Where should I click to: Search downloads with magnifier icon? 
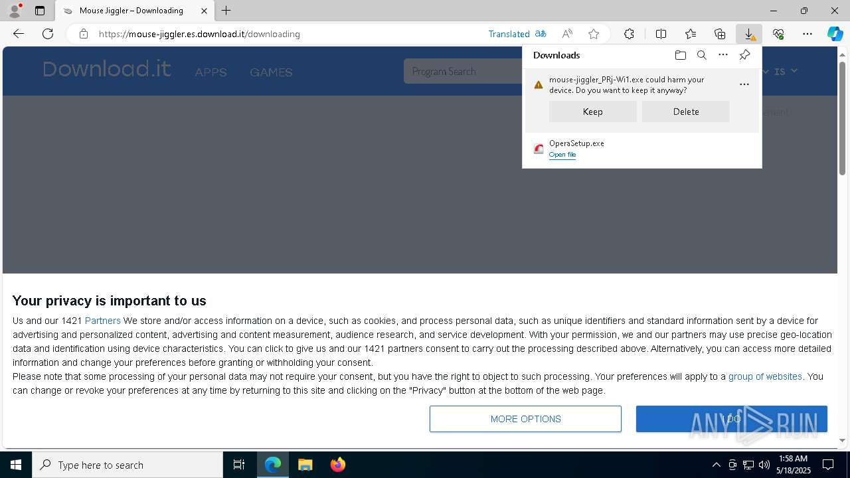[702, 55]
